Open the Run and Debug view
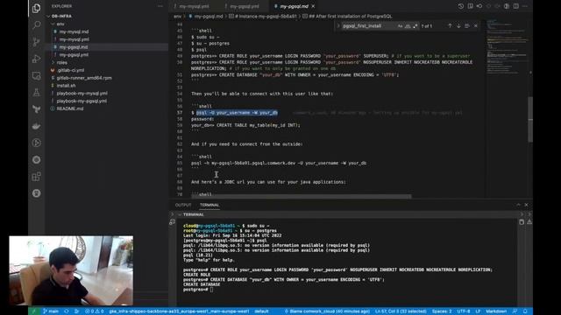 tap(36, 59)
